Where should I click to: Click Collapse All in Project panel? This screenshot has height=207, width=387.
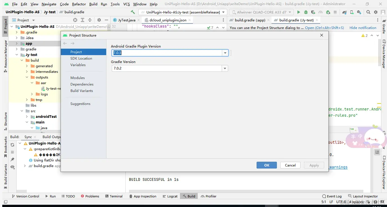[x=90, y=20]
